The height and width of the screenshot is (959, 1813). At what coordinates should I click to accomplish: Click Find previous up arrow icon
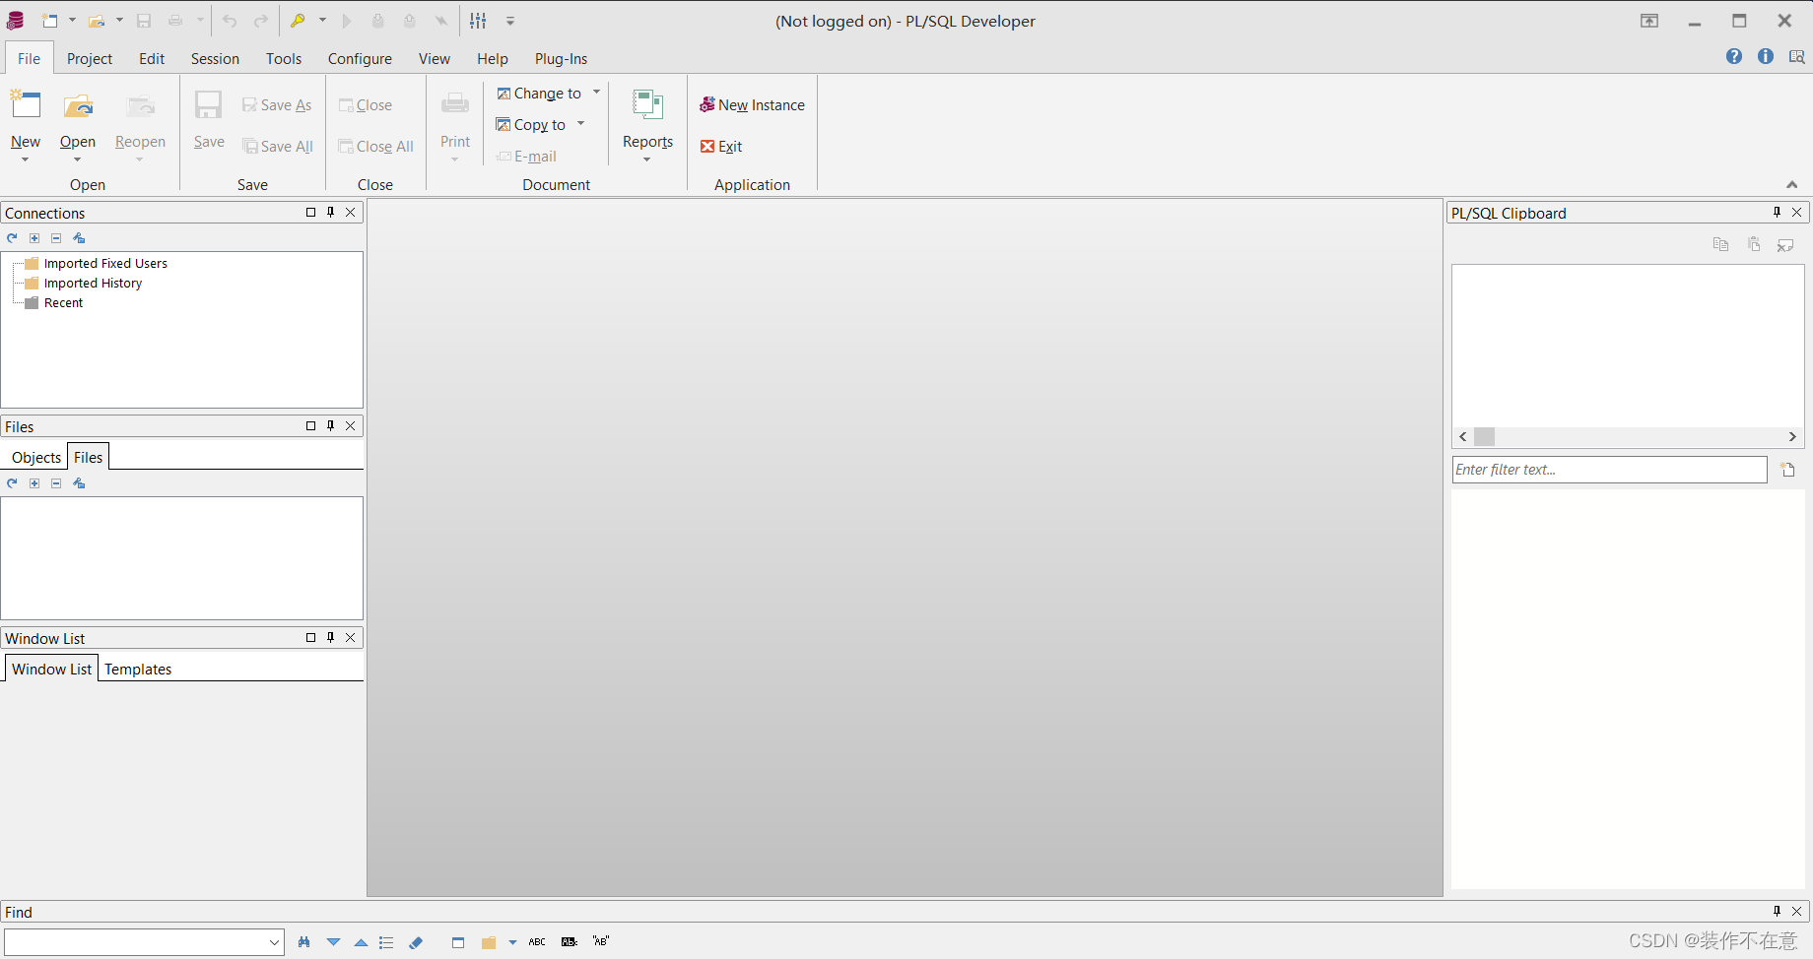coord(361,942)
